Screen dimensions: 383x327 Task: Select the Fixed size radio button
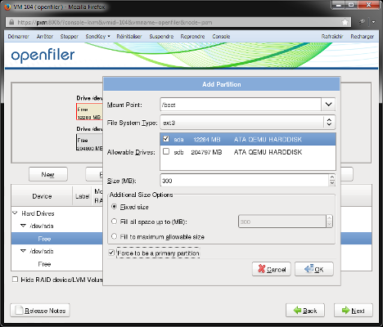pos(115,207)
